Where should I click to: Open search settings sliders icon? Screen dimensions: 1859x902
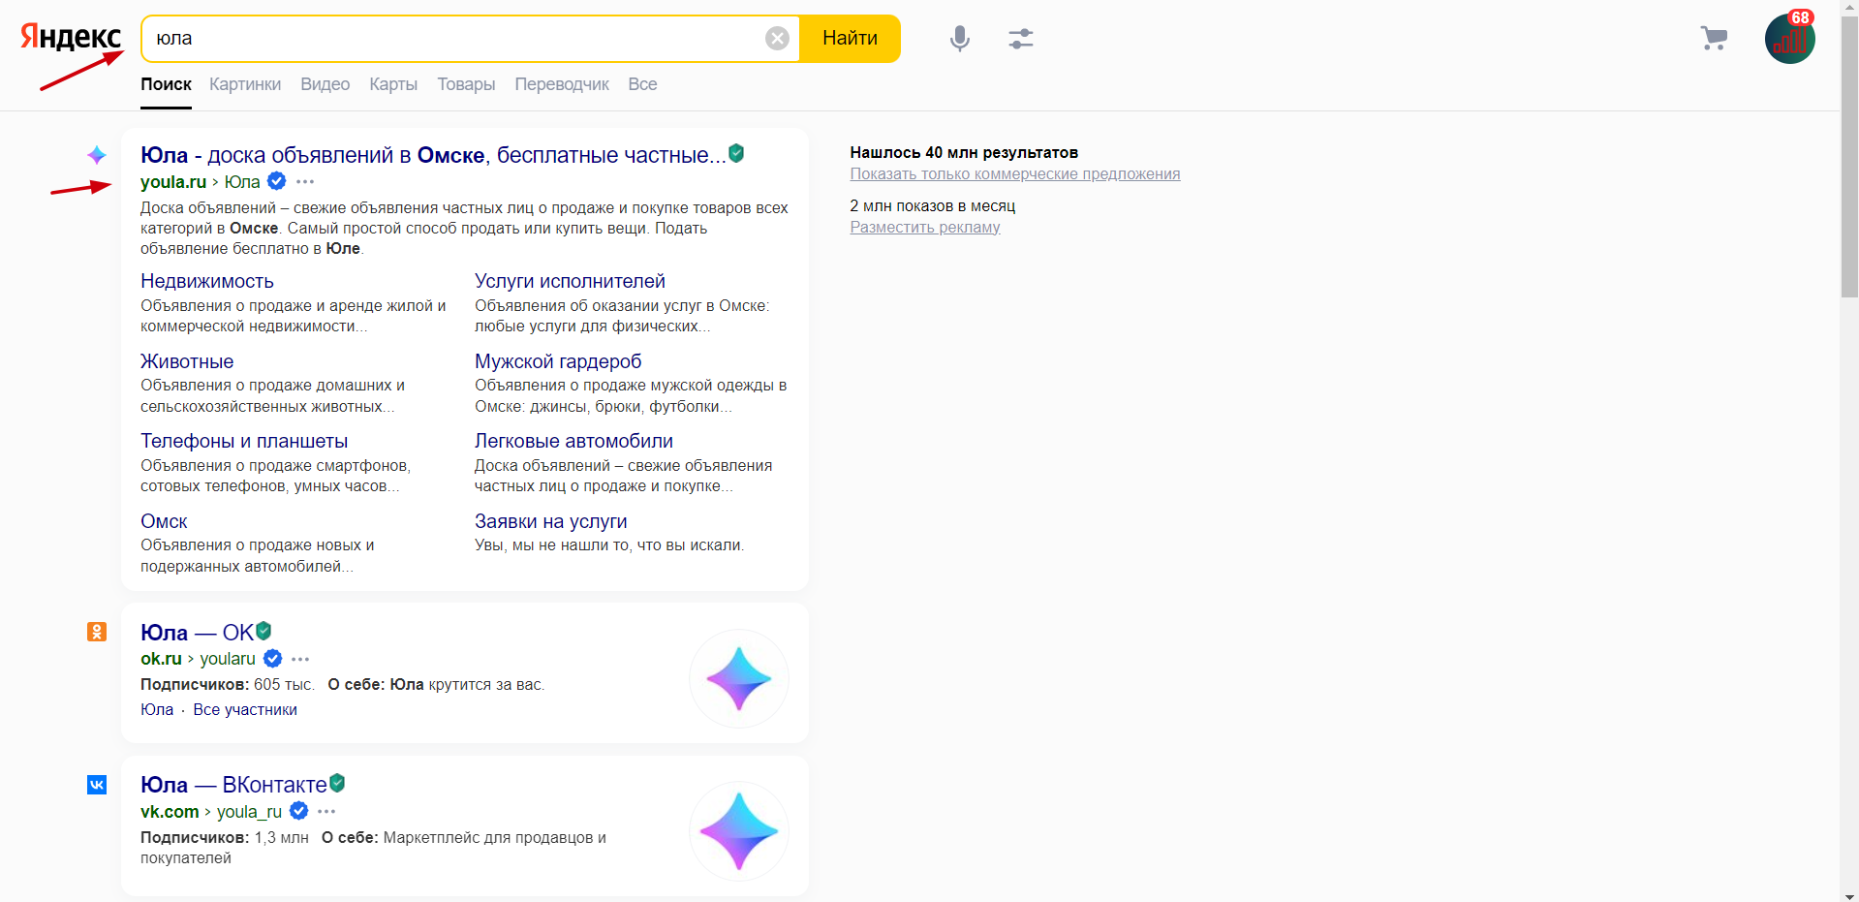[x=1020, y=38]
